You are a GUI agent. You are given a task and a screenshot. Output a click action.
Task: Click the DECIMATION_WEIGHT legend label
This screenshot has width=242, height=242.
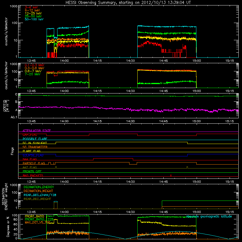pos(38,191)
